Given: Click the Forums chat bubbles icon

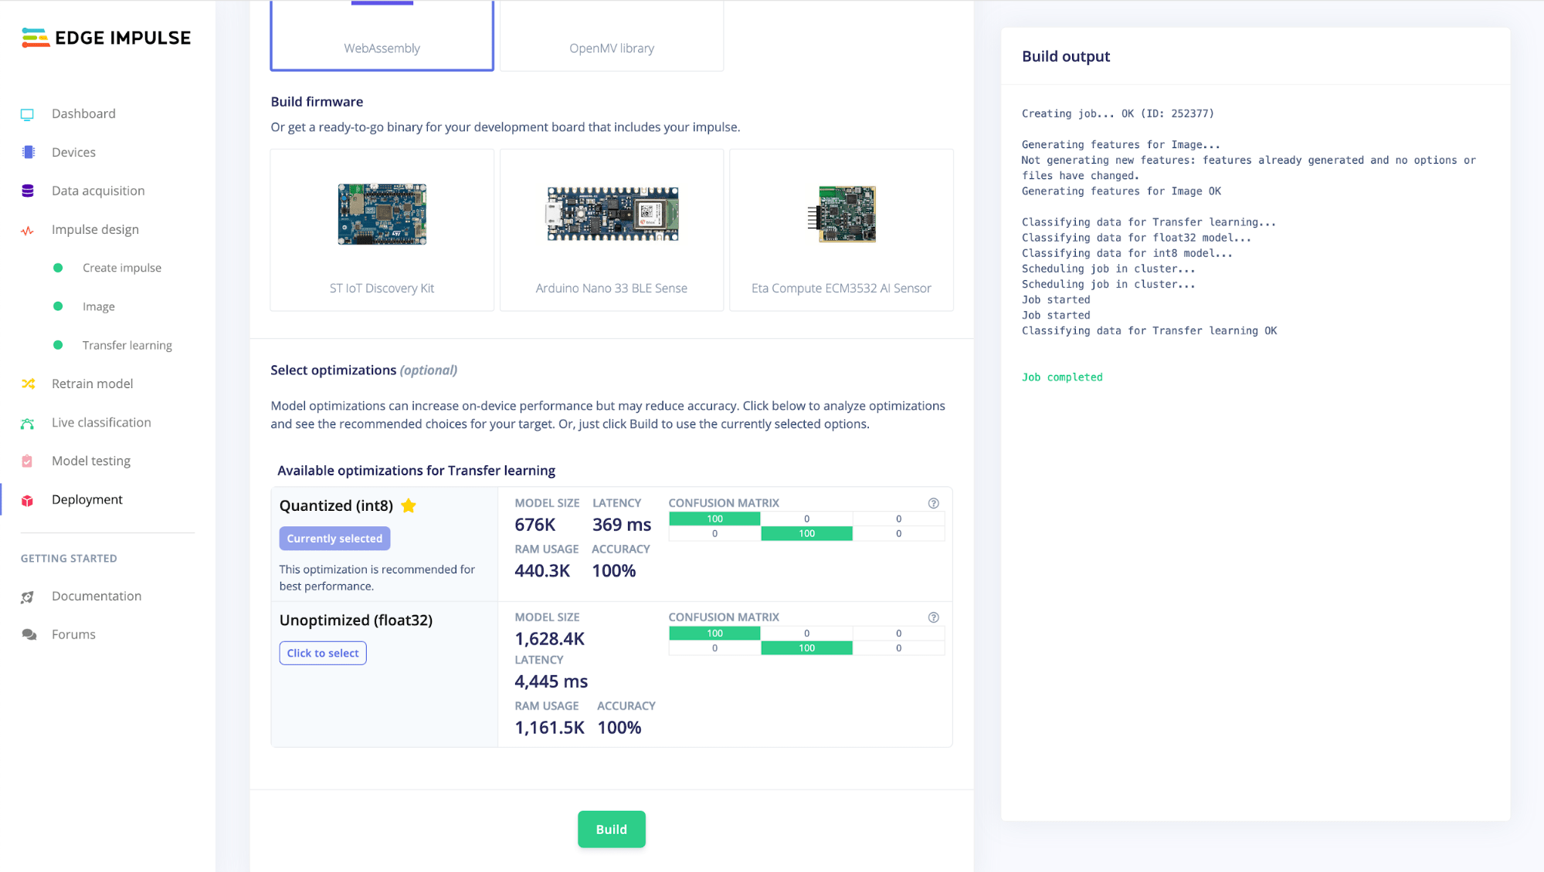Looking at the screenshot, I should (29, 634).
